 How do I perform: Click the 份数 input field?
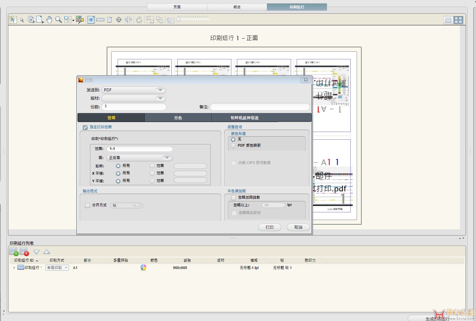(134, 107)
